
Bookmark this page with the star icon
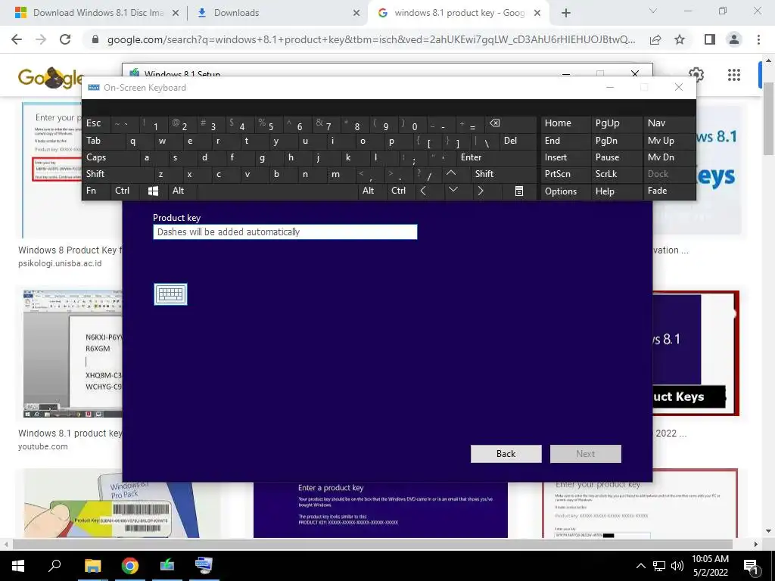(x=680, y=39)
